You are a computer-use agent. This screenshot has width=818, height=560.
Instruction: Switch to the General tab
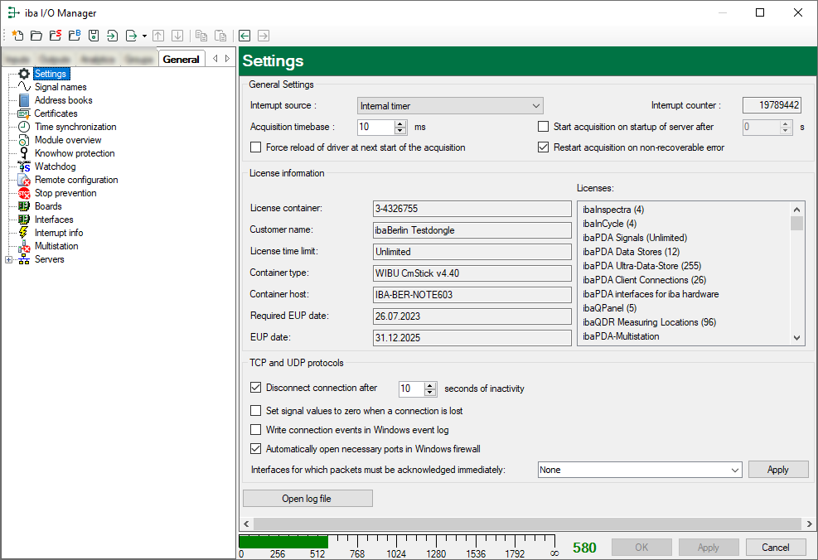181,59
